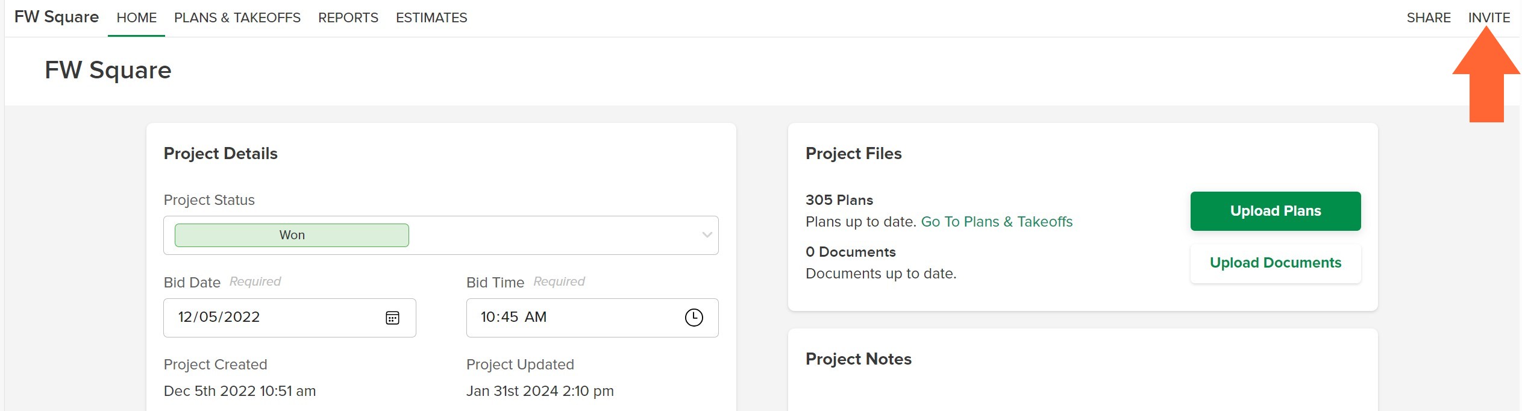The width and height of the screenshot is (1522, 411).
Task: Click the 305 Plans count label
Action: [x=839, y=200]
